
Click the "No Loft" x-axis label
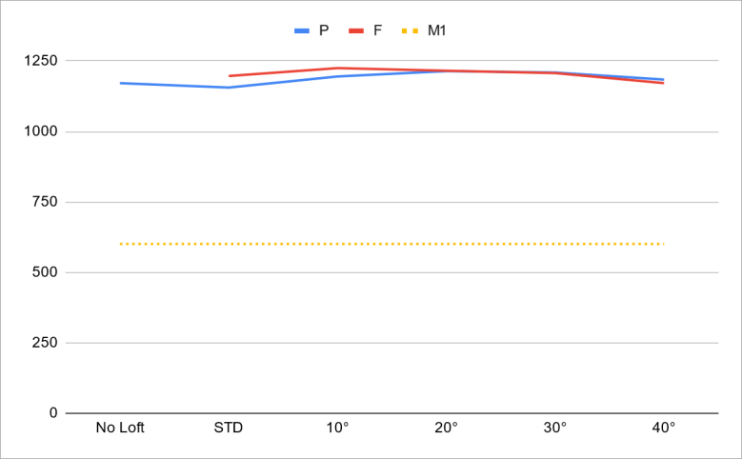click(x=120, y=429)
